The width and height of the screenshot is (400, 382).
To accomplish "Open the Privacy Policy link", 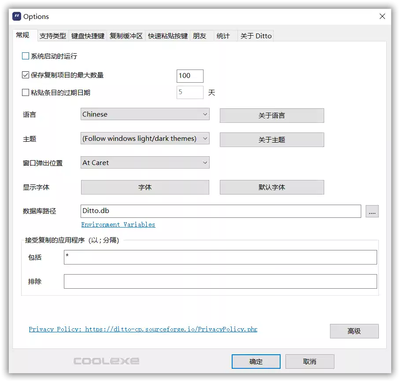I will click(x=143, y=329).
